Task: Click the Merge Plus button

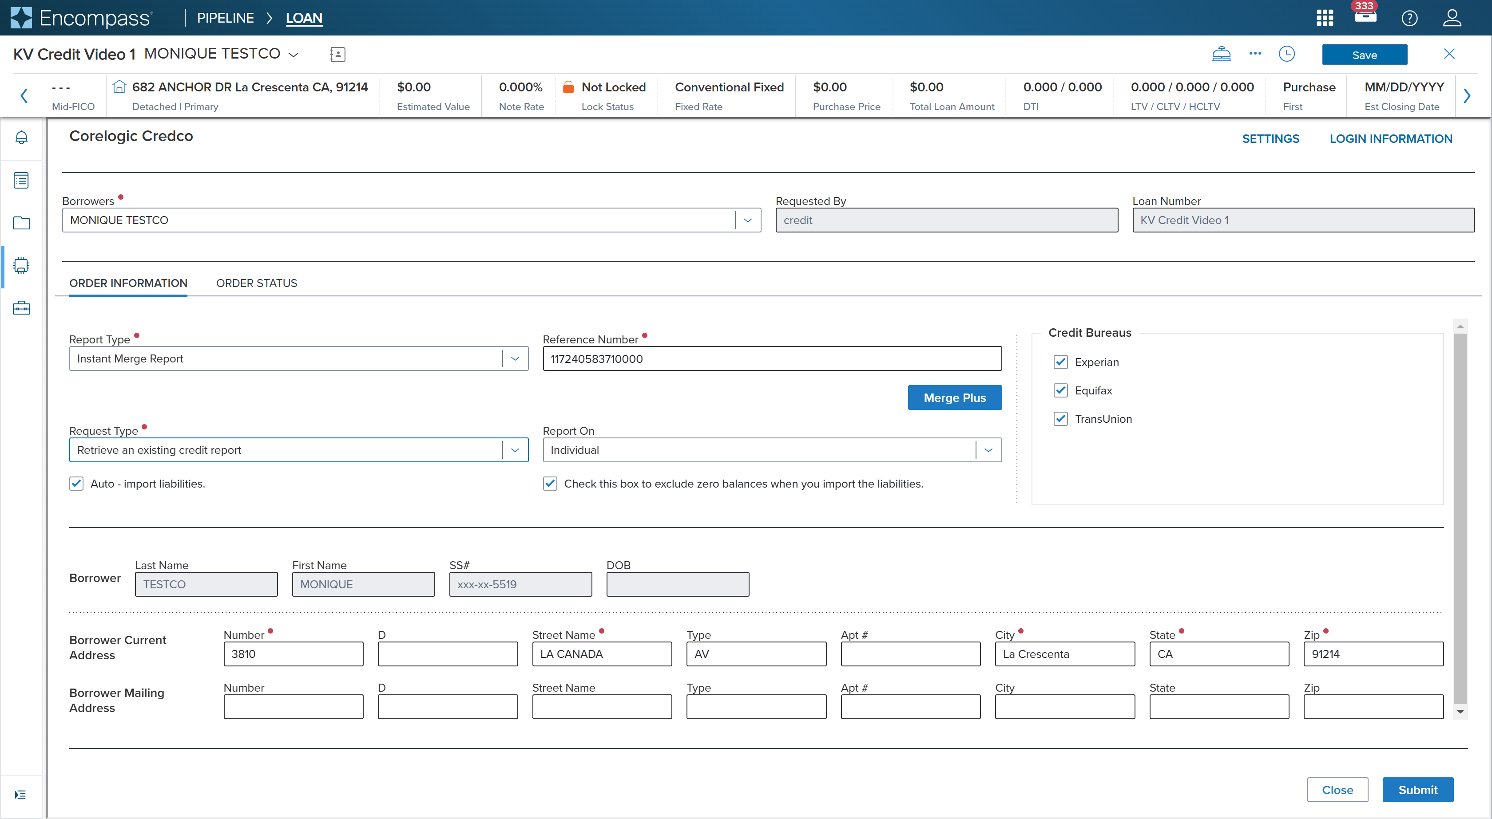Action: click(955, 398)
